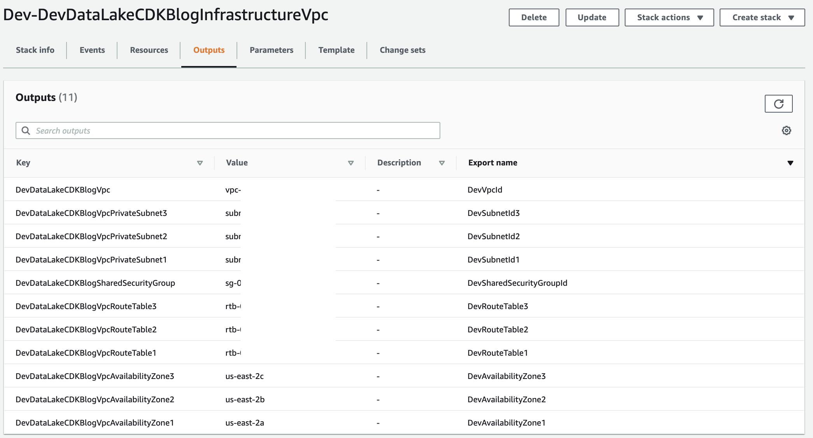813x438 pixels.
Task: Switch to the Parameters tab
Action: click(x=272, y=50)
